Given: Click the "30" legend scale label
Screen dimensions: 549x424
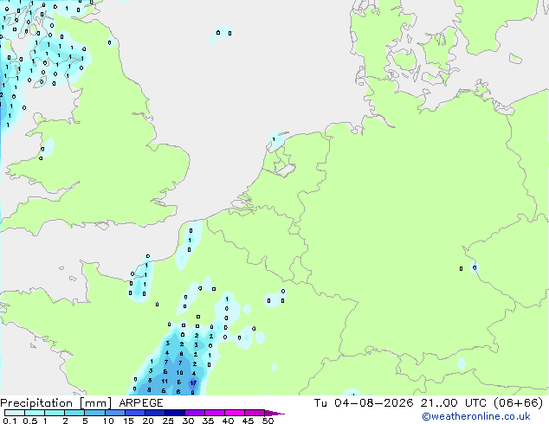Looking at the screenshot, I should coord(188,421).
